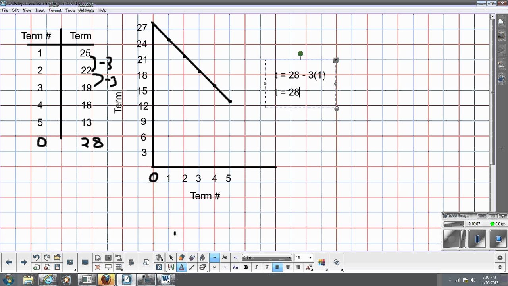Screen dimensions: 508x286
Task: Select the Line tool
Action: pyautogui.click(x=192, y=267)
